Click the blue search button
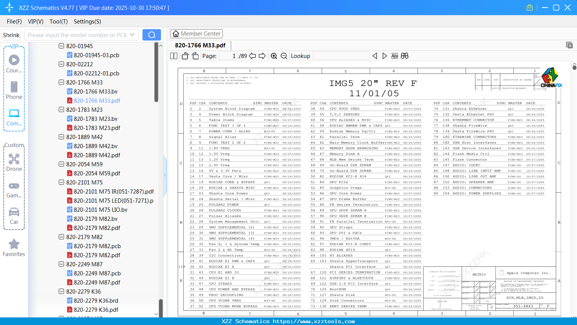Image resolution: width=577 pixels, height=325 pixels. click(152, 35)
